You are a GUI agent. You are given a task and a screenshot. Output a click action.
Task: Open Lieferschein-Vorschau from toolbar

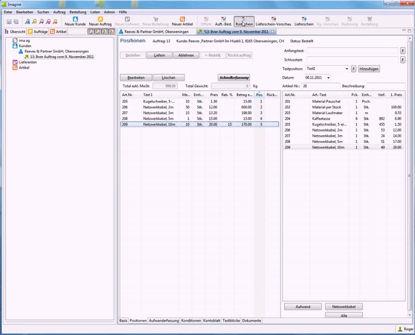point(273,21)
